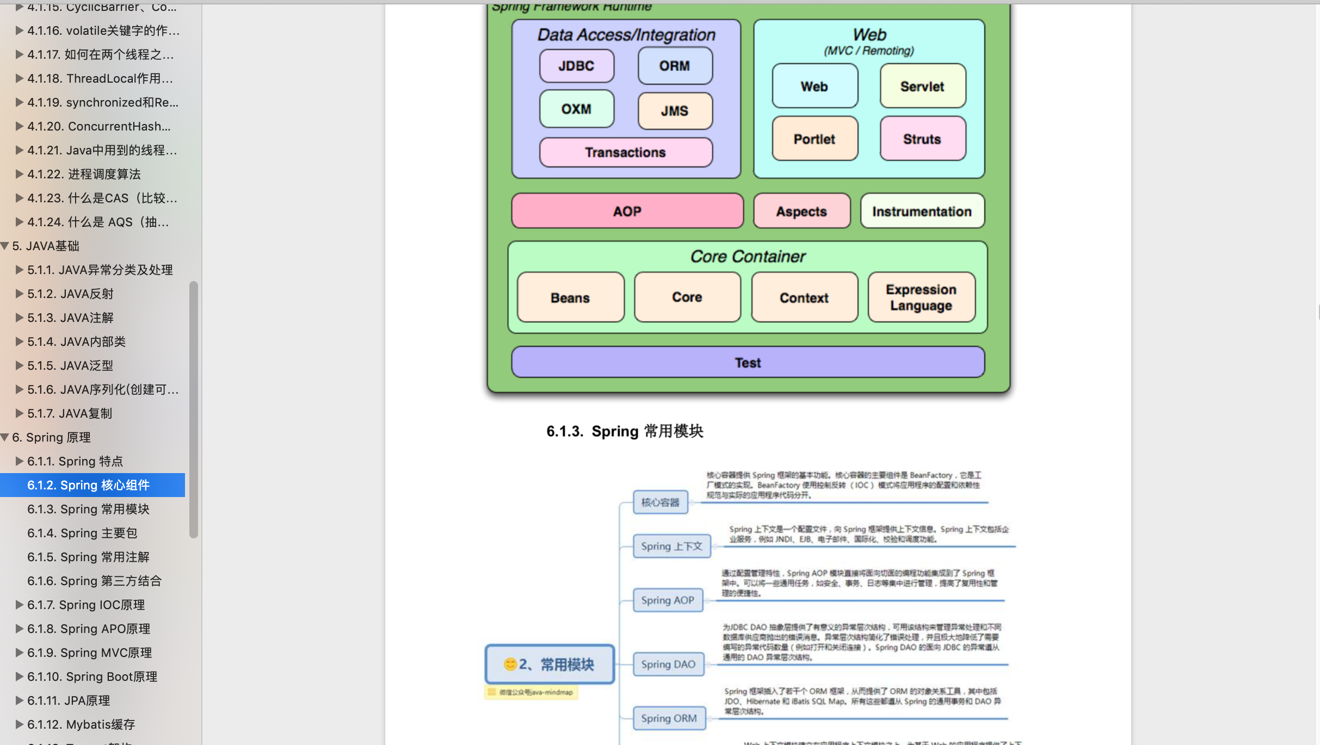Click the Spring AOP mind map node
This screenshot has width=1320, height=745.
point(668,600)
